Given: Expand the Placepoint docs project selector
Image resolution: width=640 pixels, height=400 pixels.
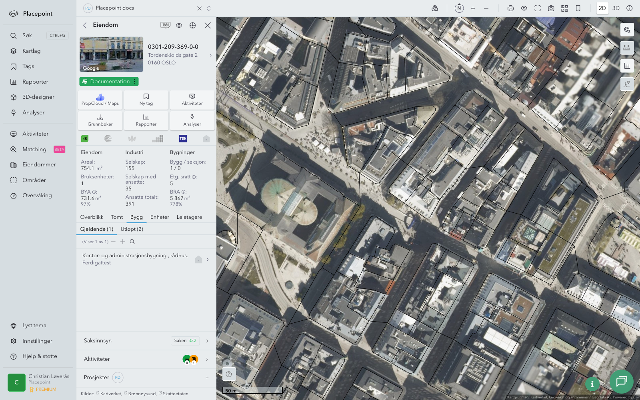Looking at the screenshot, I should tap(208, 8).
